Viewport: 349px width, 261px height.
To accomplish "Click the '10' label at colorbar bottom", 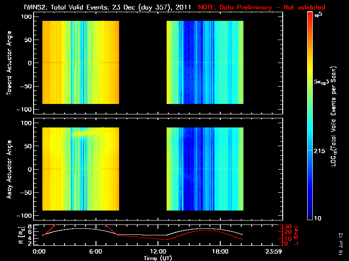I will click(318, 218).
